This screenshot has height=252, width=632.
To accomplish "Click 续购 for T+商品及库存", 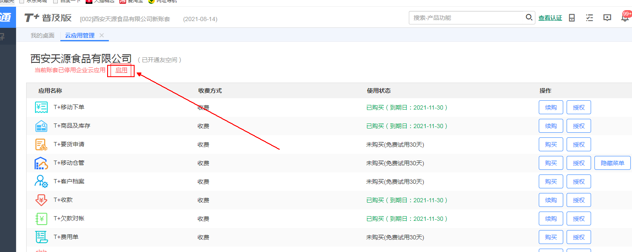I will point(551,126).
